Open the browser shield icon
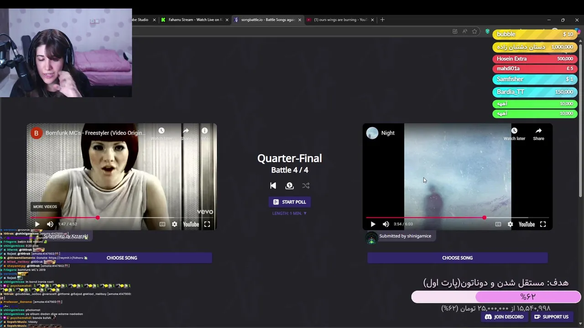 pyautogui.click(x=487, y=31)
